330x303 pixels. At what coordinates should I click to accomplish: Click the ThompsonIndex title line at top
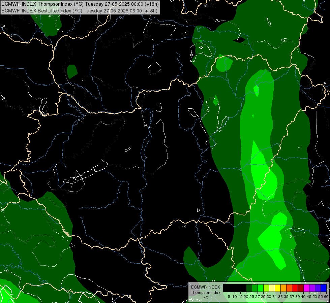tap(80, 4)
